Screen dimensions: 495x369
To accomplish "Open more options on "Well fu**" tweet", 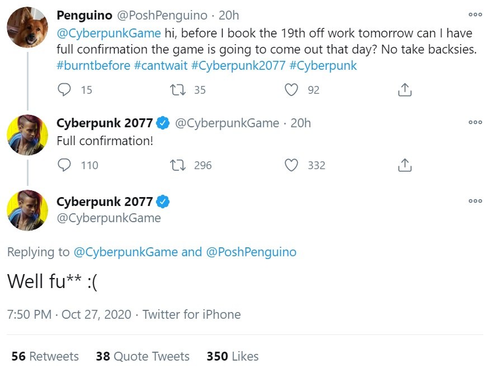I will click(x=475, y=201).
